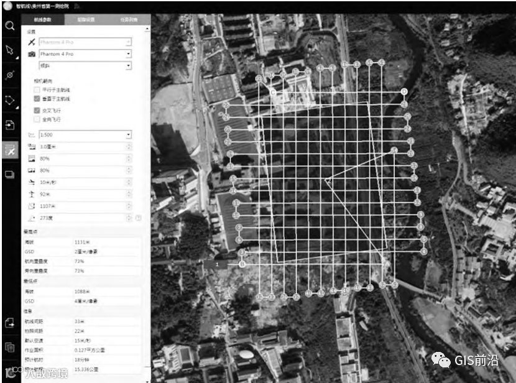Uncheck the second camera orientation checkbox

[37, 98]
